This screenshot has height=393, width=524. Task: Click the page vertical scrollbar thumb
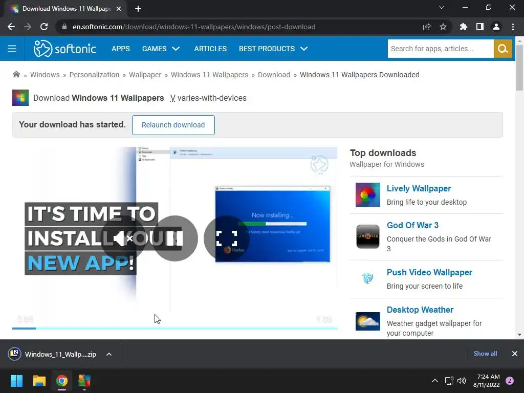pyautogui.click(x=519, y=68)
